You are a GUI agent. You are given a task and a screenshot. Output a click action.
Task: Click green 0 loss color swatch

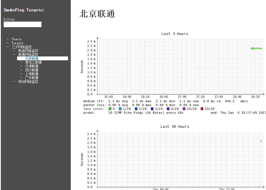[x=110, y=109]
